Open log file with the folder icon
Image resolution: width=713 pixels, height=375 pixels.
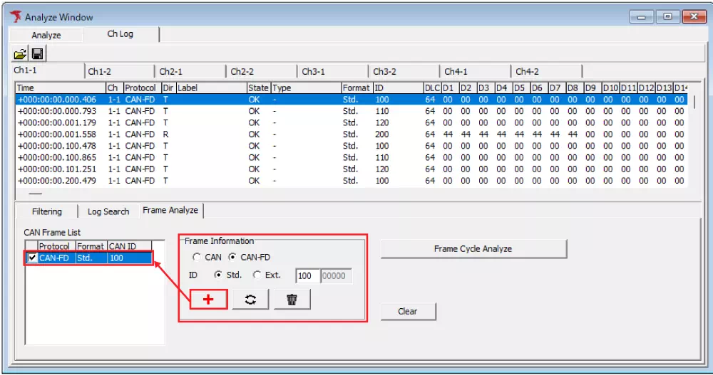click(20, 54)
